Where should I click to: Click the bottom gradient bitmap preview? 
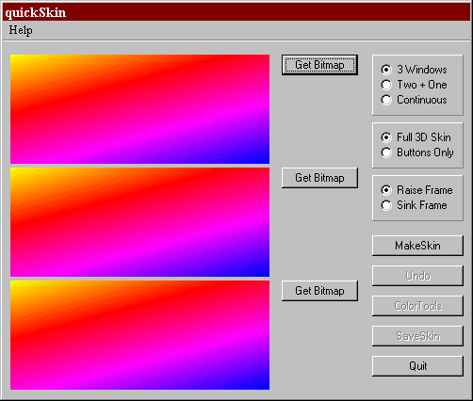click(x=139, y=335)
